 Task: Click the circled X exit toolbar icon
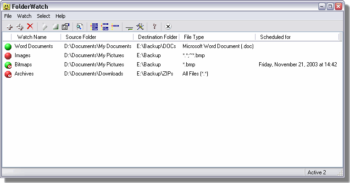(168, 27)
